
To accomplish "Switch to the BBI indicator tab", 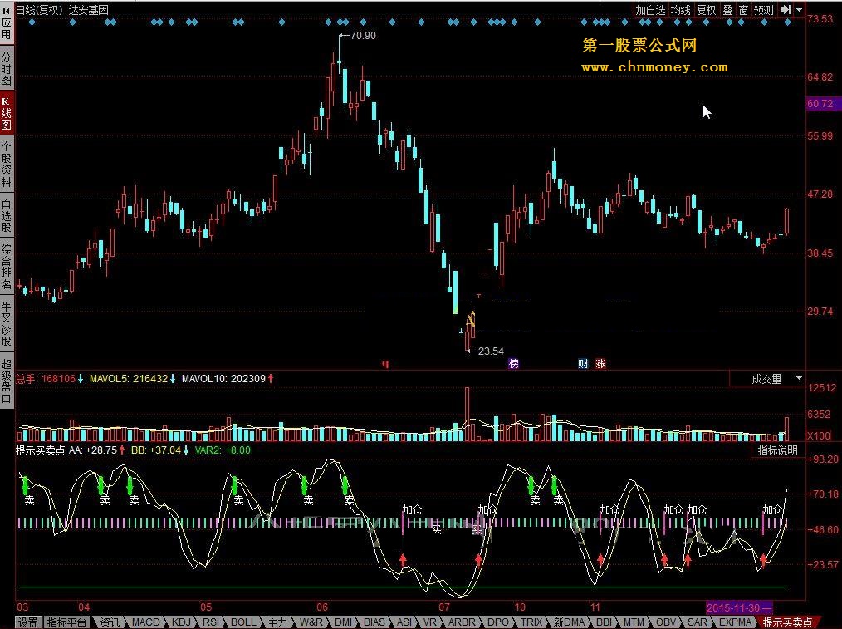I will coord(605,622).
